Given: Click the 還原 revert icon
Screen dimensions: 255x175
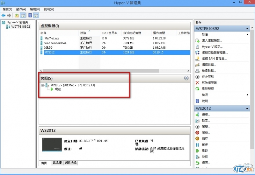Looking at the screenshot, I should click(x=197, y=163).
